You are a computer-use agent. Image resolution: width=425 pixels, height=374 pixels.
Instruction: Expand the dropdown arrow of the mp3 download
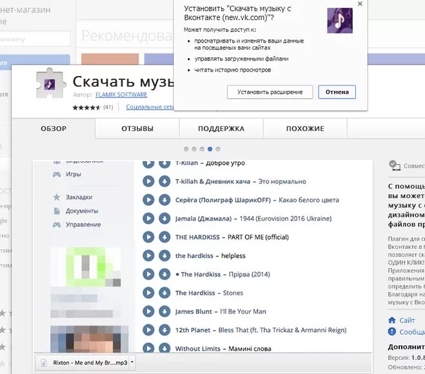132,362
